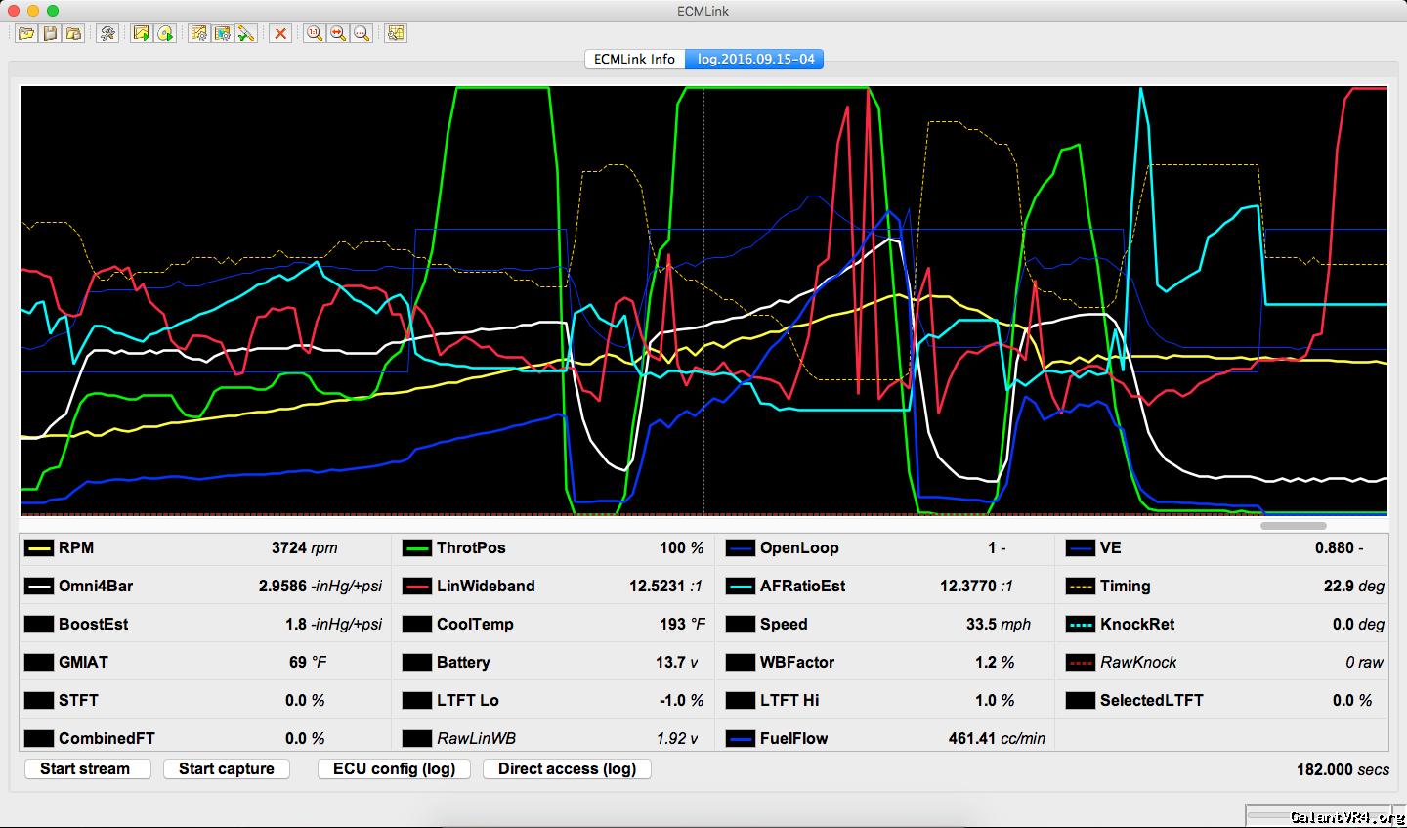The height and width of the screenshot is (828, 1407).
Task: Select the RawLinWB legend label
Action: (476, 739)
